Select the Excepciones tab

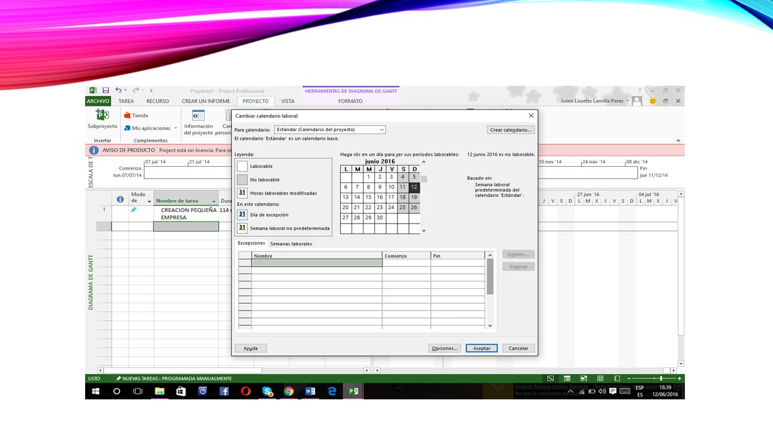[x=251, y=243]
